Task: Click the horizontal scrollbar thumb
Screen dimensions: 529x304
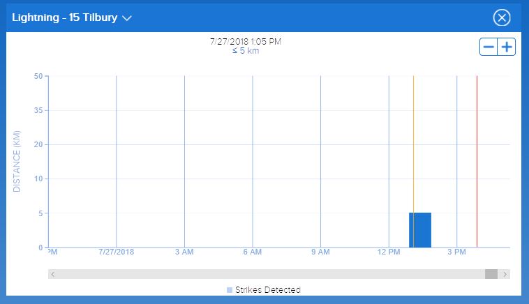Action: [491, 274]
